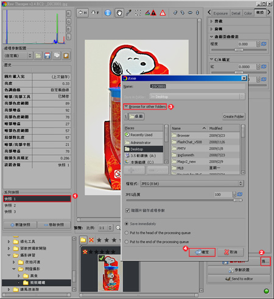Switch to the Exposure tab
The image size is (274, 299).
[220, 13]
